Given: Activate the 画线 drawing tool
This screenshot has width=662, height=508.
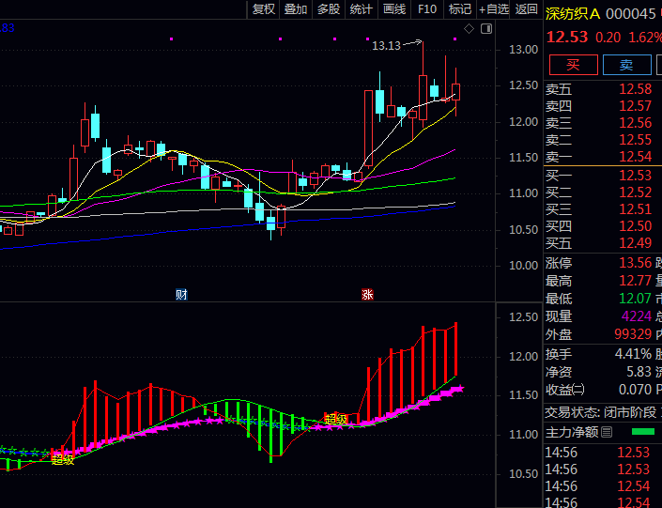Looking at the screenshot, I should 393,9.
